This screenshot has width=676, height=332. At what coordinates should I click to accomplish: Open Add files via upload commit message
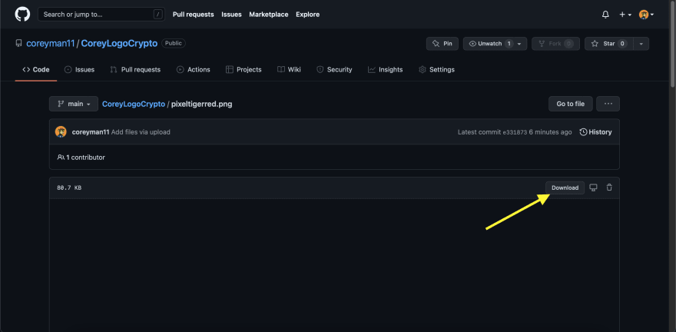click(x=141, y=132)
